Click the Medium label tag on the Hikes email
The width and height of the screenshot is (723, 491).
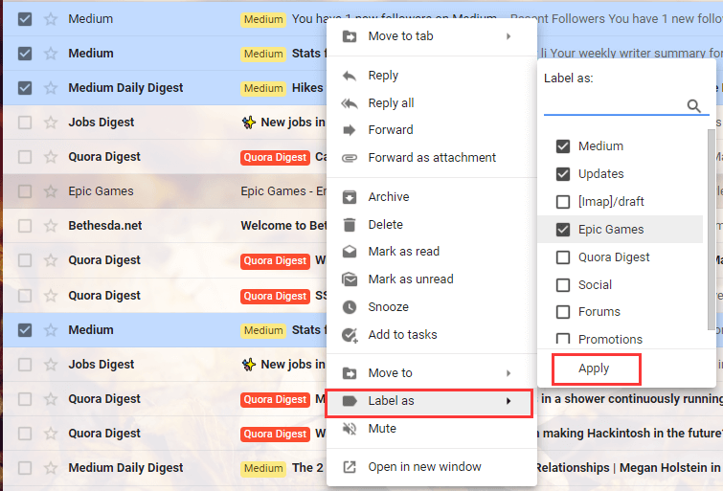[x=262, y=88]
